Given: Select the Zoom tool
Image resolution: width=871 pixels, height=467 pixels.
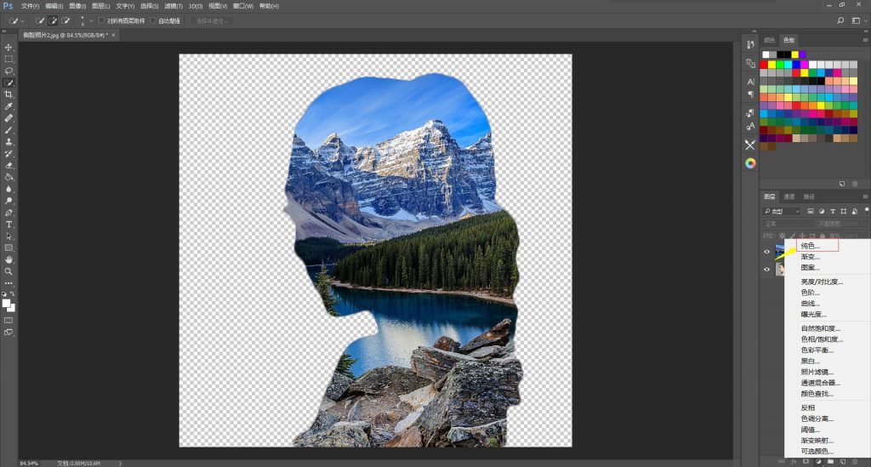Looking at the screenshot, I should [x=9, y=271].
